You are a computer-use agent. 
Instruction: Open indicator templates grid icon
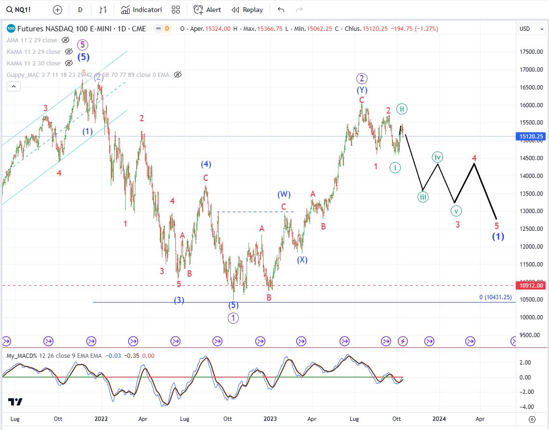tap(176, 10)
